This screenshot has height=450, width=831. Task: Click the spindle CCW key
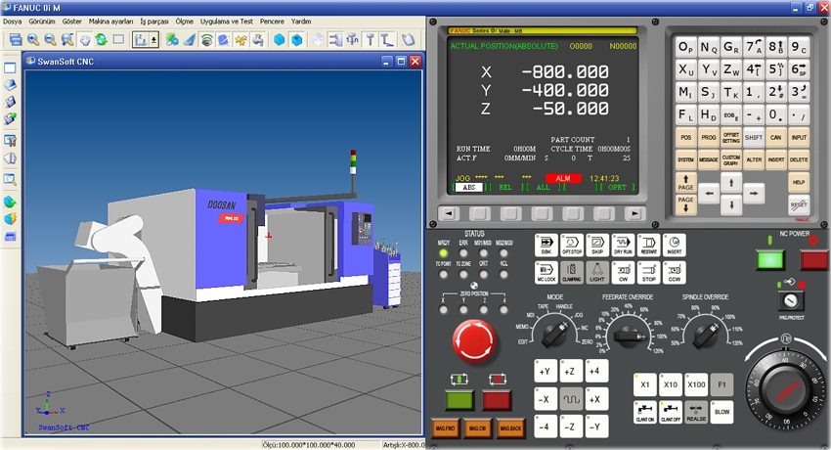coord(675,272)
